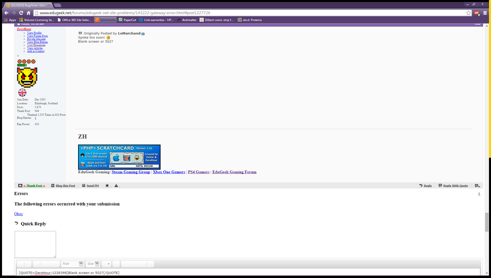
Task: Click the empty Quick Reply text area
Action: pyautogui.click(x=35, y=245)
